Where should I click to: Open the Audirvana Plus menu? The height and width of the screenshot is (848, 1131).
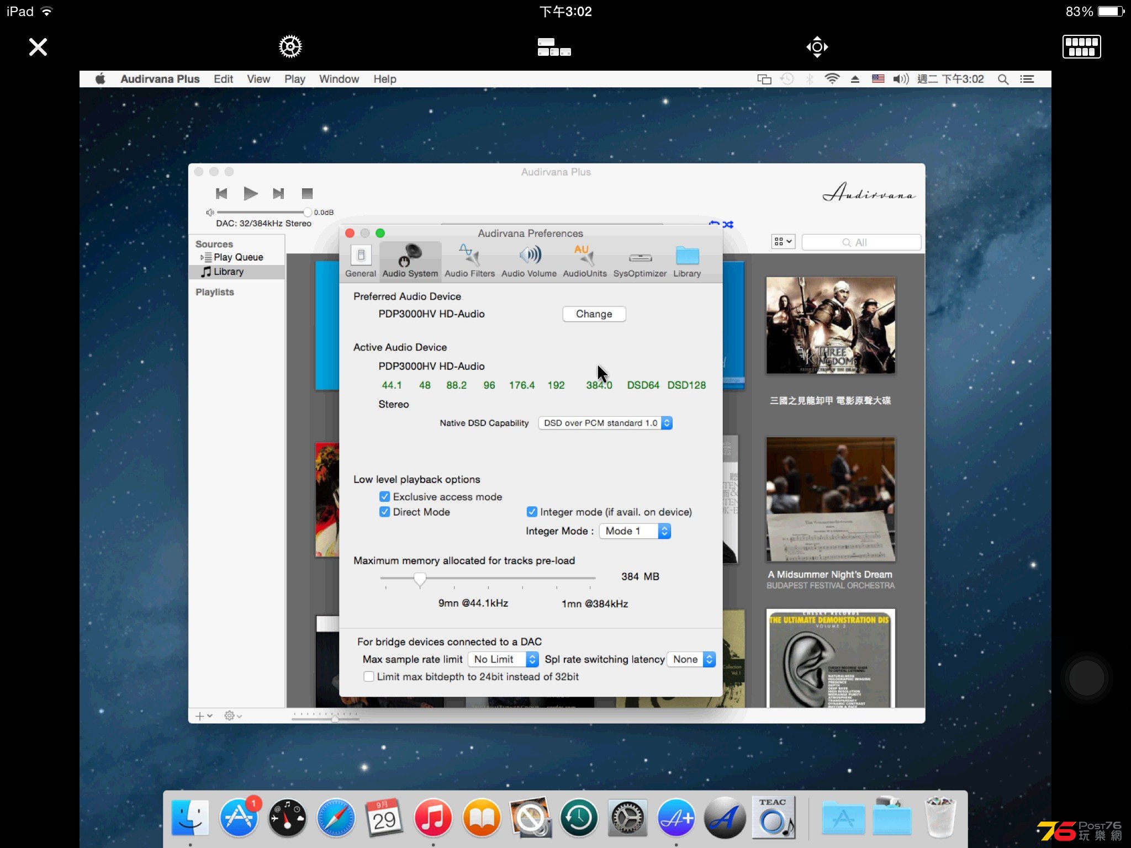(160, 79)
